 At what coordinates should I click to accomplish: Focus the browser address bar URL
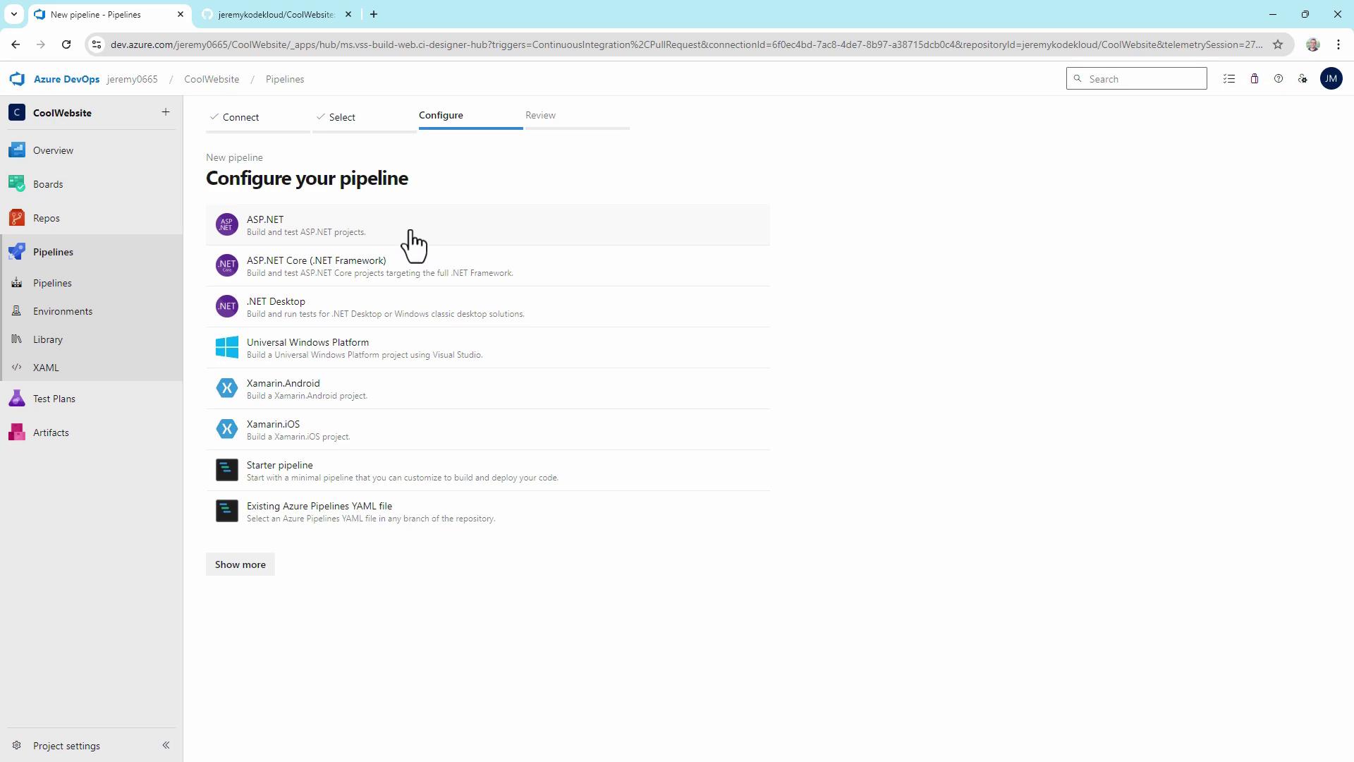[x=685, y=44]
